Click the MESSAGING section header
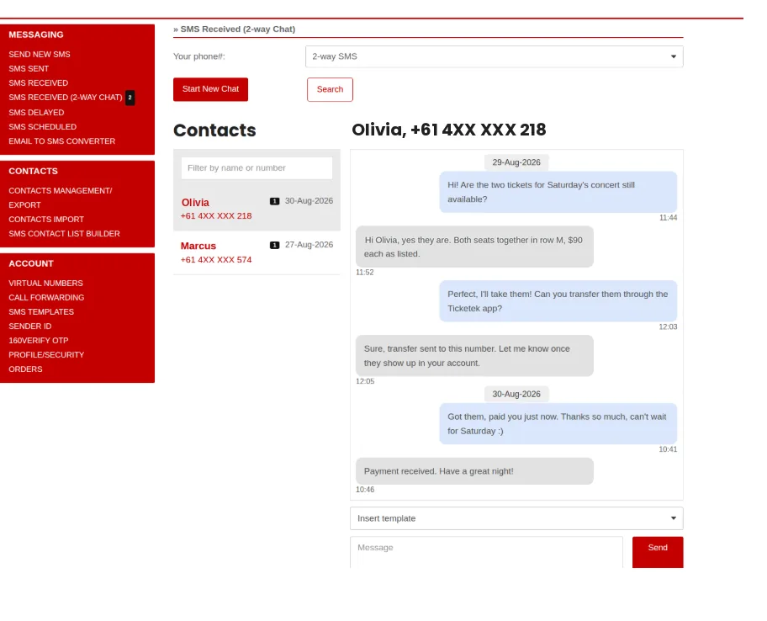Viewport: 767px width, 621px height. tap(35, 34)
